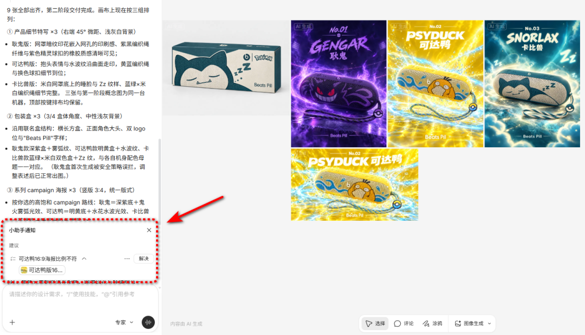Select the vertical No.02 PSYDUCK poster
Screen dimensions: 585x335
point(435,83)
